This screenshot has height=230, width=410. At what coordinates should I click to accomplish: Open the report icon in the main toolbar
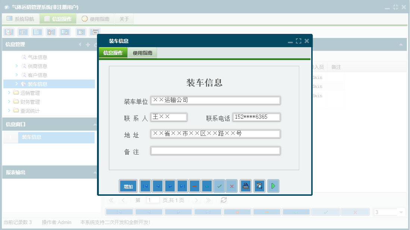tap(23, 32)
